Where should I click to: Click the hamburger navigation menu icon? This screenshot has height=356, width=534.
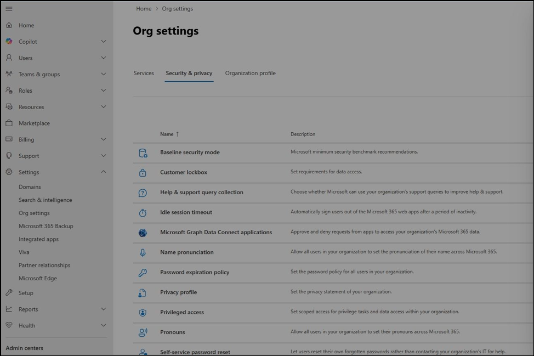[9, 9]
